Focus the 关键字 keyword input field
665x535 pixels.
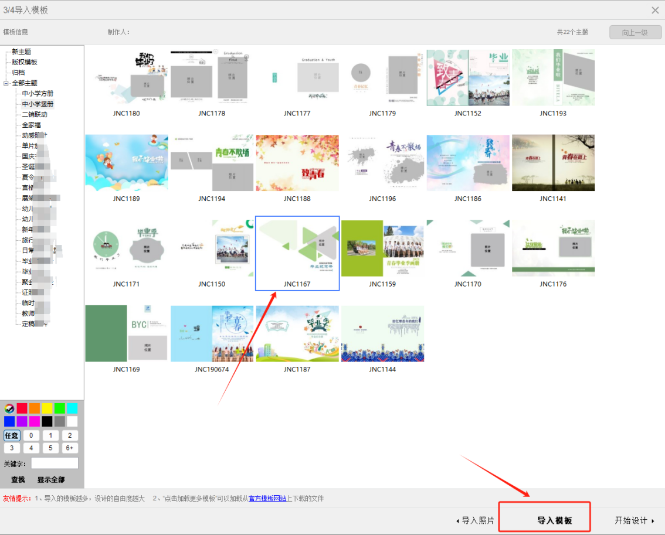pyautogui.click(x=55, y=464)
